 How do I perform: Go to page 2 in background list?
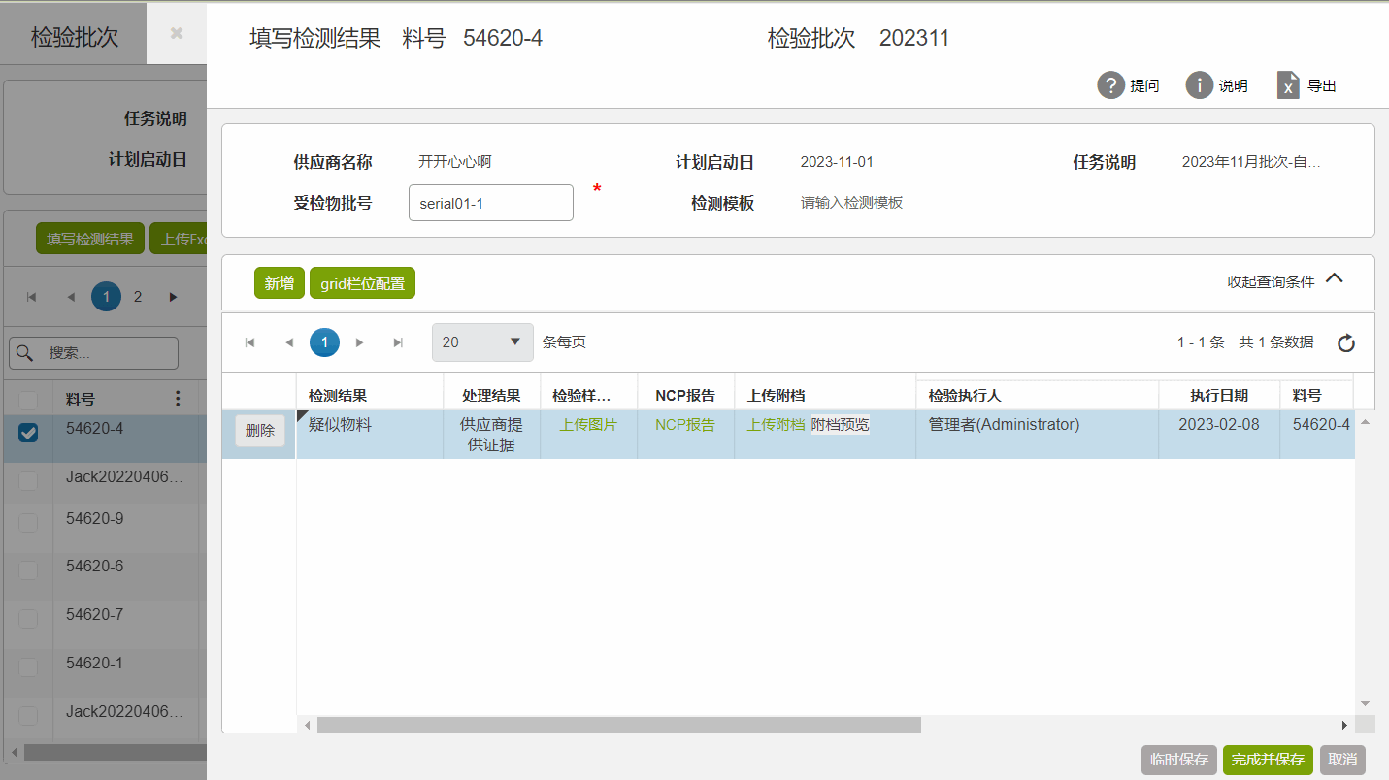pyautogui.click(x=138, y=297)
